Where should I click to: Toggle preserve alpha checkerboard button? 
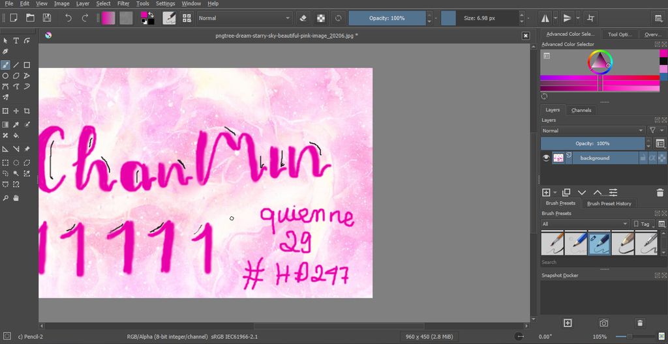(x=320, y=18)
